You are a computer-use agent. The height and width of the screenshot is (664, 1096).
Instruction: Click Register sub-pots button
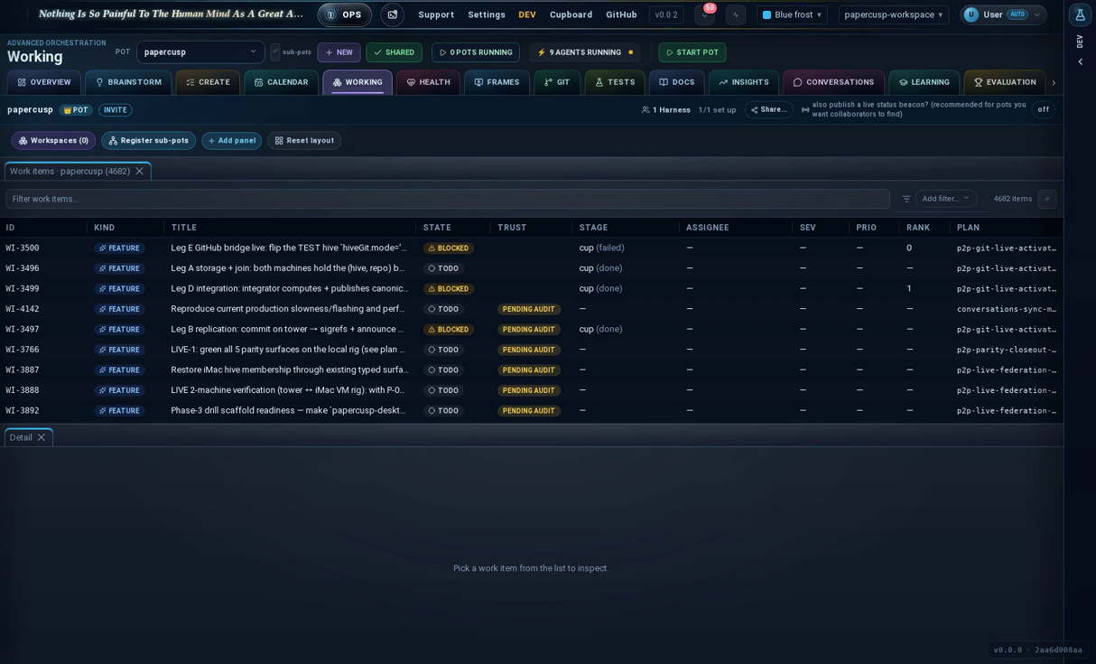pos(148,141)
